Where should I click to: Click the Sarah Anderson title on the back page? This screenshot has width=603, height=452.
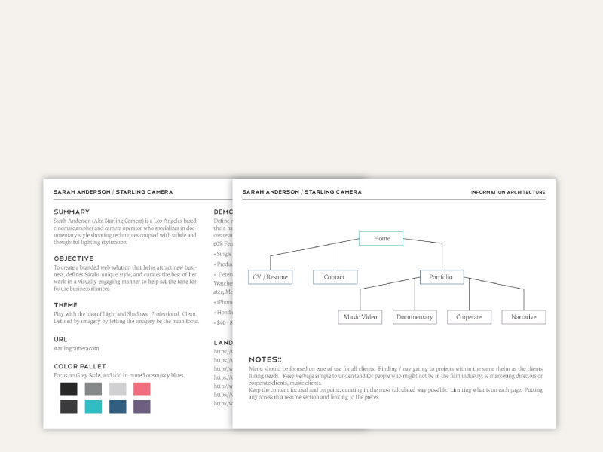click(x=113, y=191)
